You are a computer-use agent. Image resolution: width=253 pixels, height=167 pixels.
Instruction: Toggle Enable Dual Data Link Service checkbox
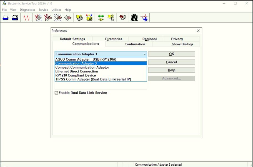click(x=56, y=93)
